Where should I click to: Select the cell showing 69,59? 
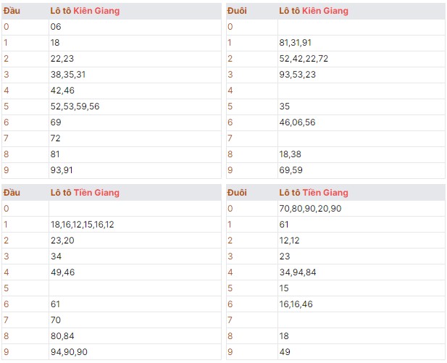[289, 170]
